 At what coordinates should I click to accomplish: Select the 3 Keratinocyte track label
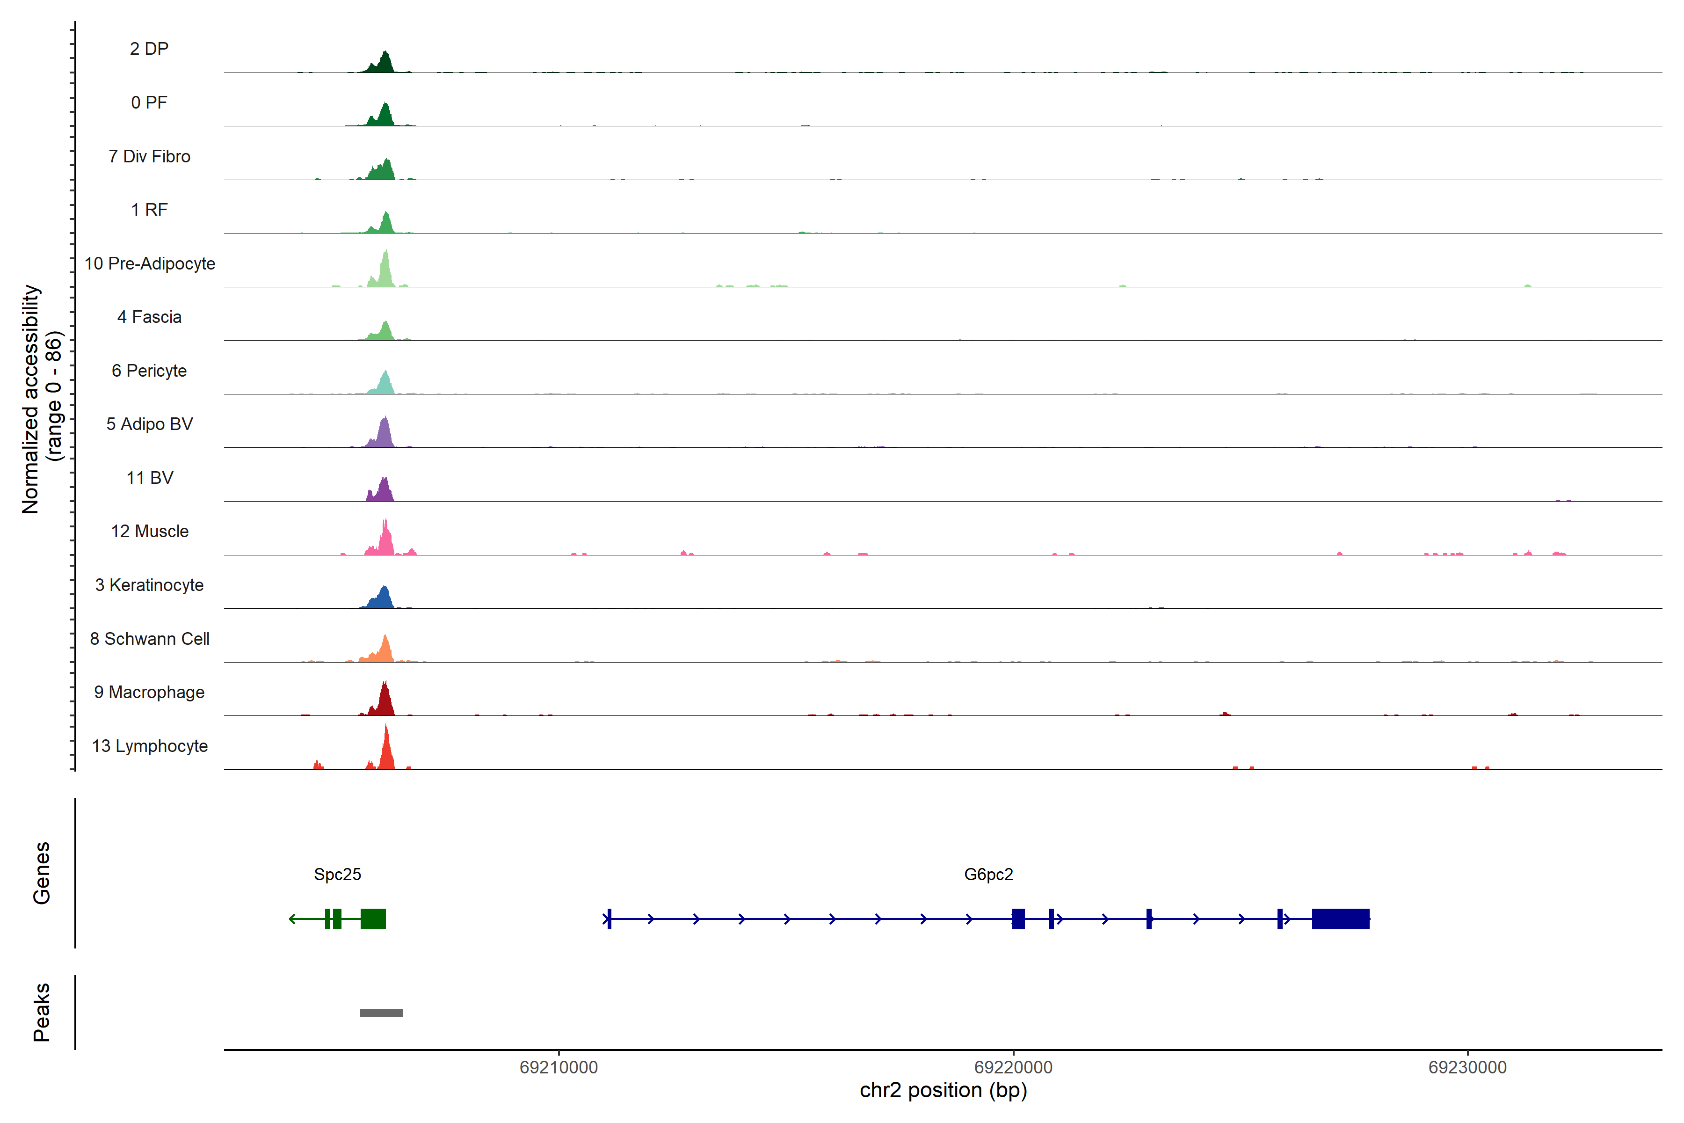pos(150,585)
